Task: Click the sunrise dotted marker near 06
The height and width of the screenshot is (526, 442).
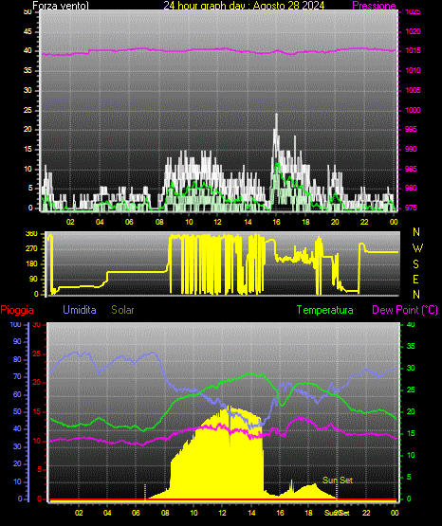Action: click(x=145, y=492)
